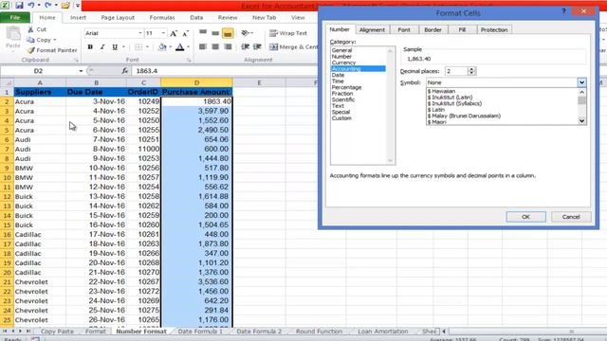Click Middle Align icon
This screenshot has height=341, width=607.
coord(215,33)
